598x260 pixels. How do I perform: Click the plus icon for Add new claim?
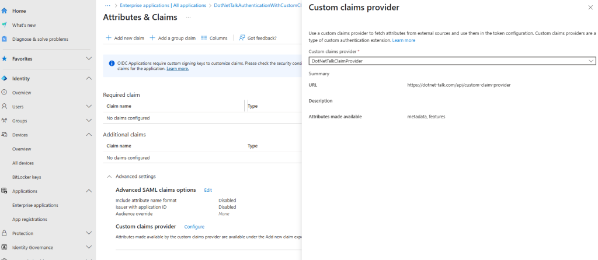109,38
